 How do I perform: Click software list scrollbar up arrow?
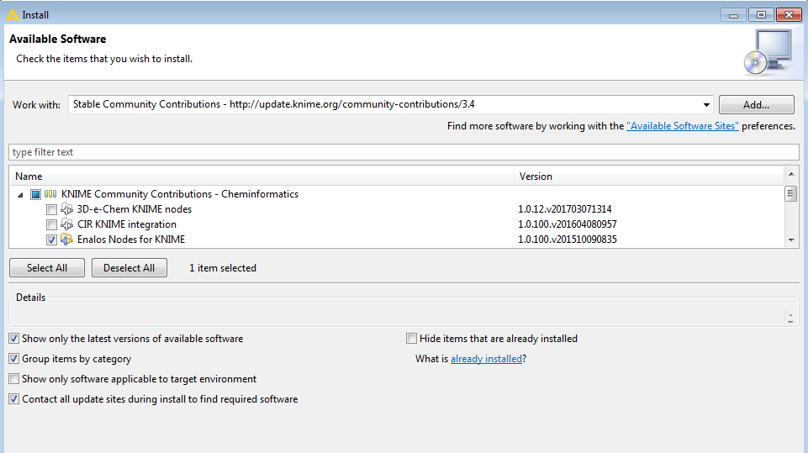pos(791,174)
